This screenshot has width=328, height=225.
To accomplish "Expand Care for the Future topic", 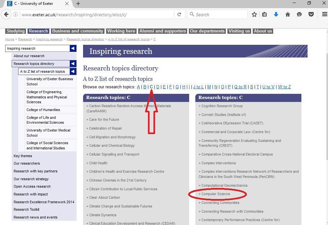I will click(x=103, y=119).
